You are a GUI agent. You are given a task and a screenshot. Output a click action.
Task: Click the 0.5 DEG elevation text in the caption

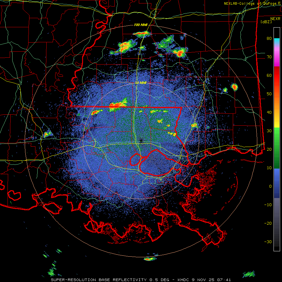tap(159, 280)
